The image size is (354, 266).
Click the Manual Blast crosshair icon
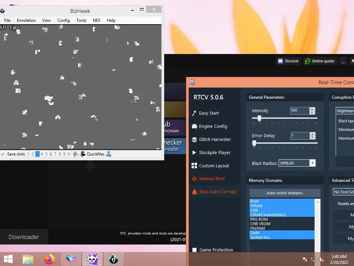click(194, 179)
